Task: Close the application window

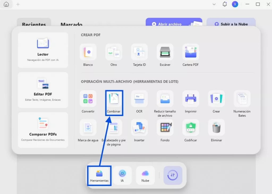Action: [268, 4]
